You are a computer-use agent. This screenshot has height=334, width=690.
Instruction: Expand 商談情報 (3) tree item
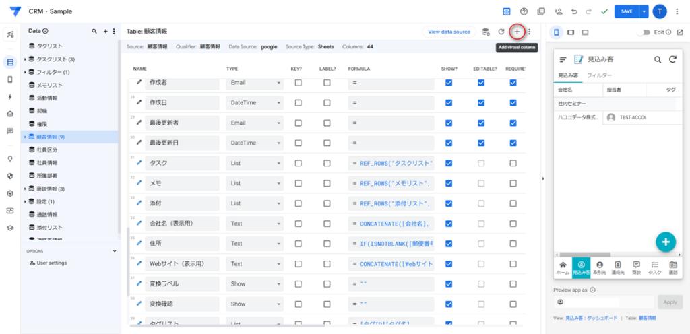25,189
